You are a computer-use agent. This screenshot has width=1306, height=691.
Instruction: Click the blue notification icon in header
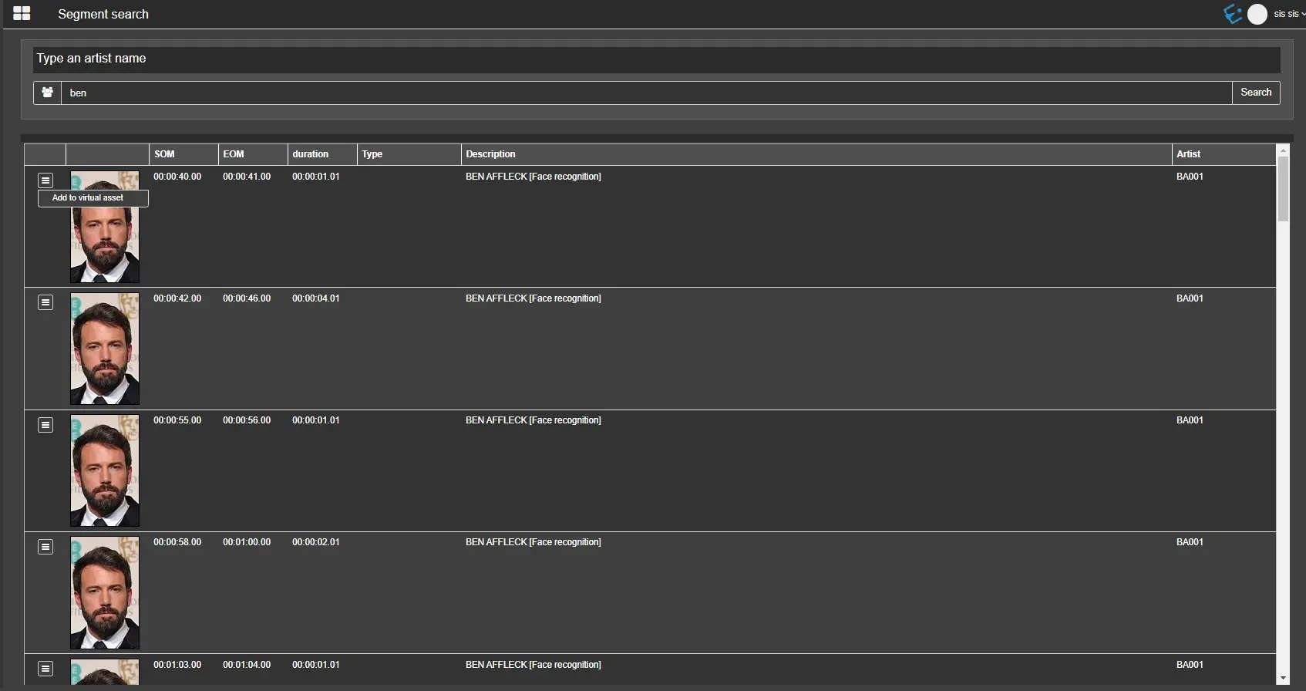(x=1233, y=14)
